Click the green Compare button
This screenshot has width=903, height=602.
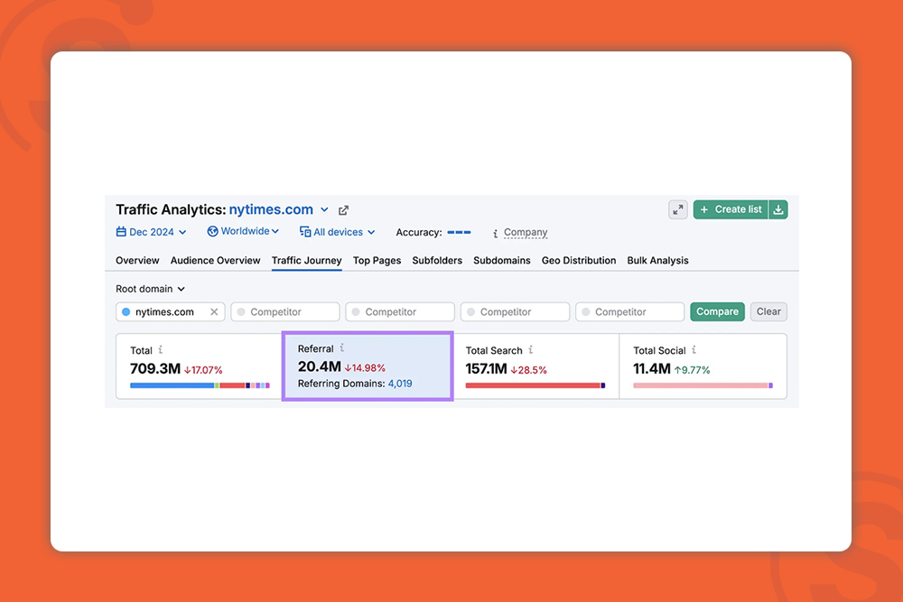(717, 312)
